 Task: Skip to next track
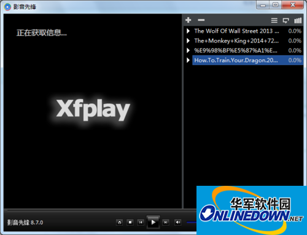(166, 222)
